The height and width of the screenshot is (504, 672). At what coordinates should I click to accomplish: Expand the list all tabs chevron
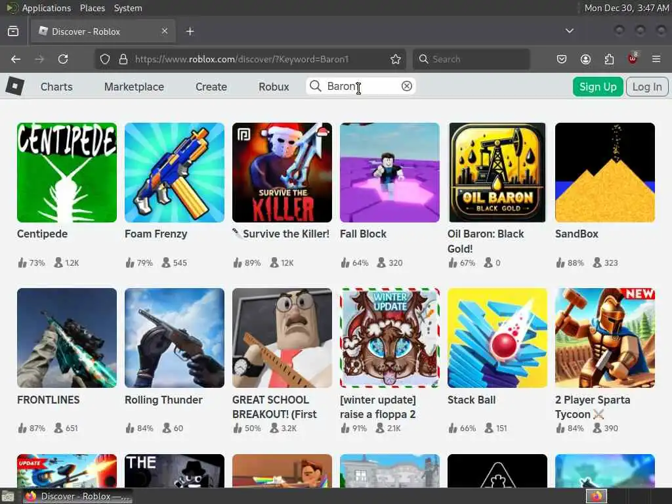(x=570, y=31)
